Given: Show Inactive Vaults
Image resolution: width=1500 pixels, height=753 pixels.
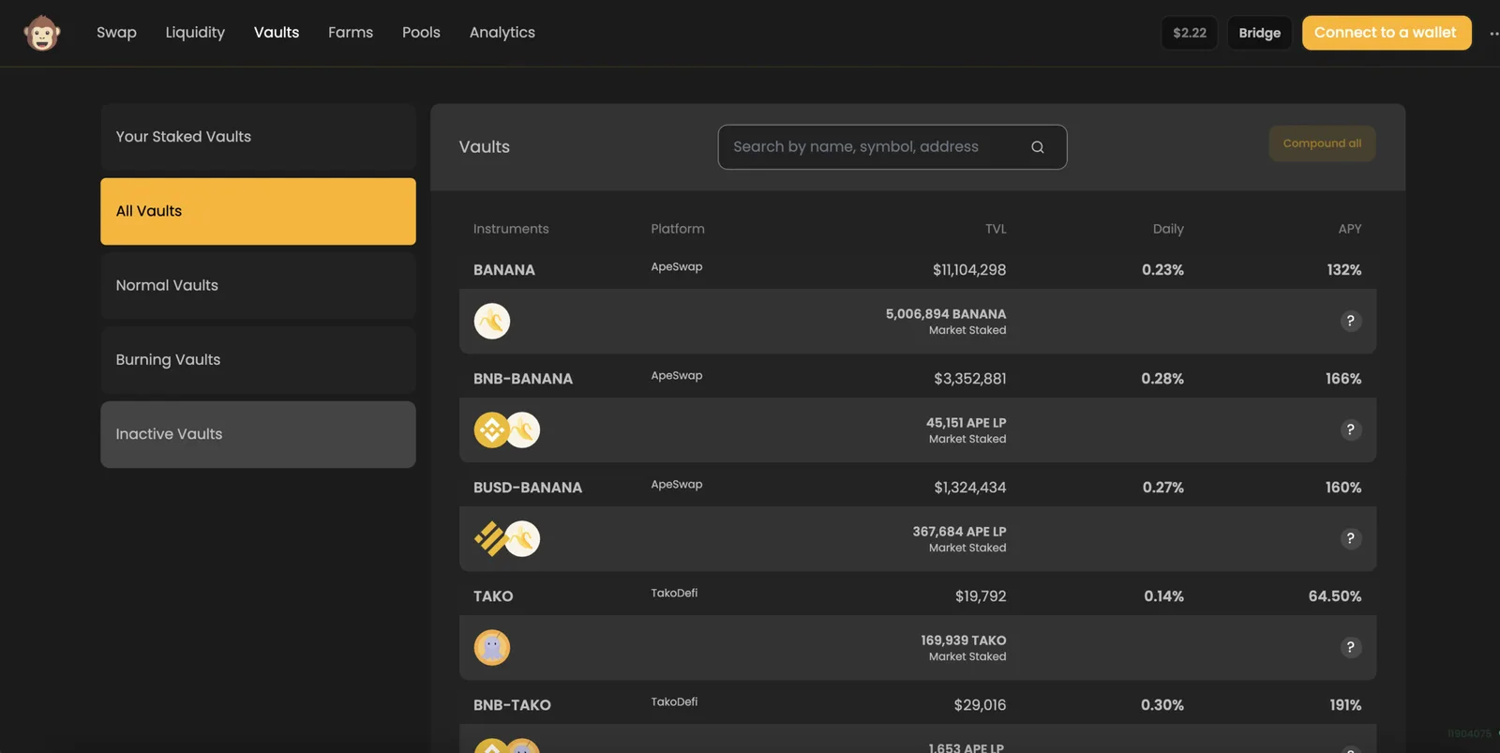Looking at the screenshot, I should (258, 434).
